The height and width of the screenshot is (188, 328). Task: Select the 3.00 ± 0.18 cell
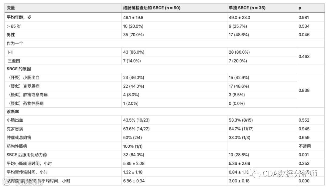239,181
